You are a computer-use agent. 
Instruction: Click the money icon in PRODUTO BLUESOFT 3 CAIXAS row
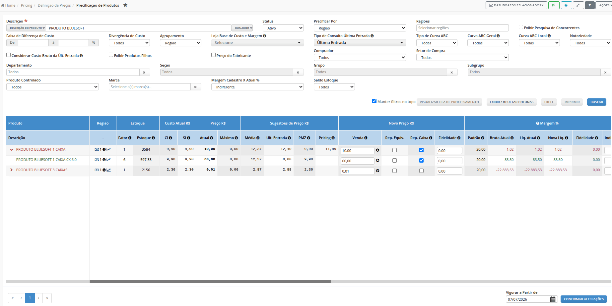pyautogui.click(x=97, y=170)
